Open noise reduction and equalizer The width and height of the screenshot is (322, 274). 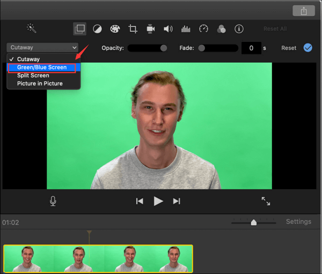tap(186, 28)
